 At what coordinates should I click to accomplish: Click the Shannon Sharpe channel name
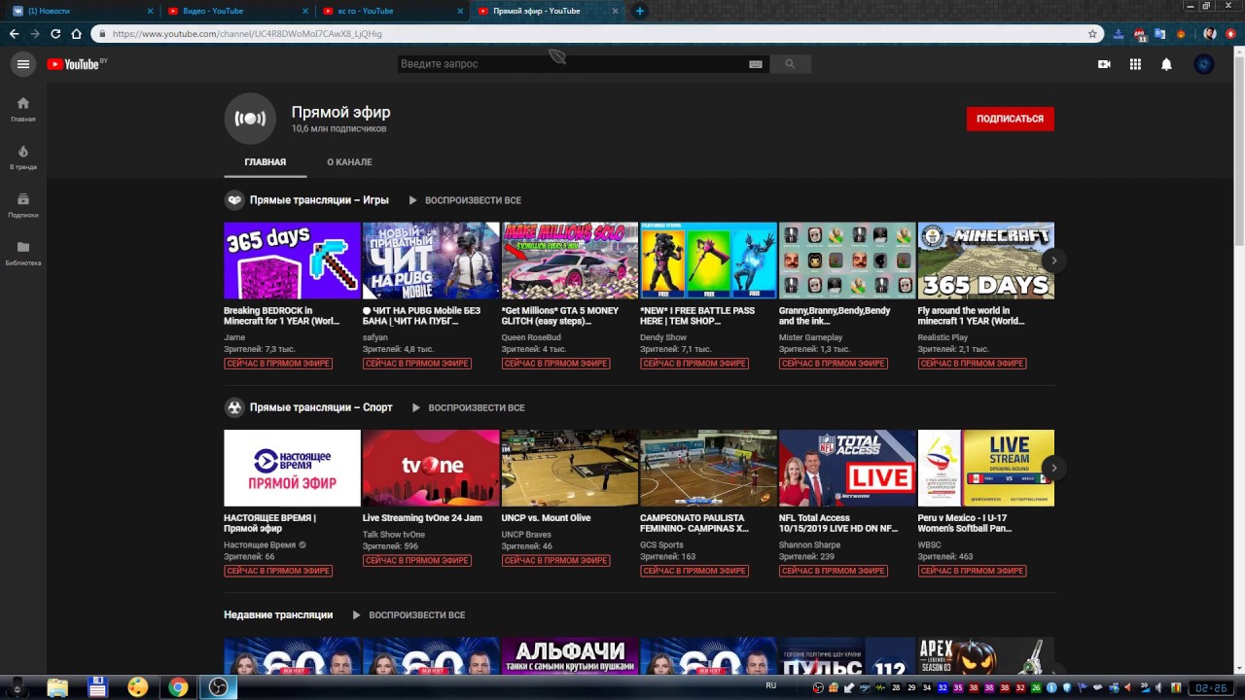coord(809,544)
